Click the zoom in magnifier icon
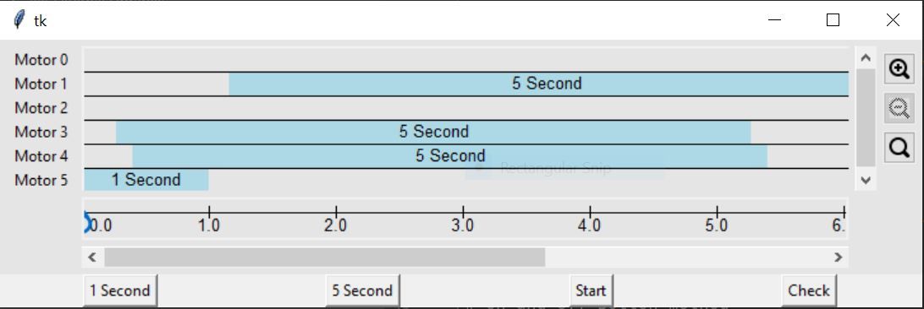This screenshot has width=924, height=309. pos(899,69)
